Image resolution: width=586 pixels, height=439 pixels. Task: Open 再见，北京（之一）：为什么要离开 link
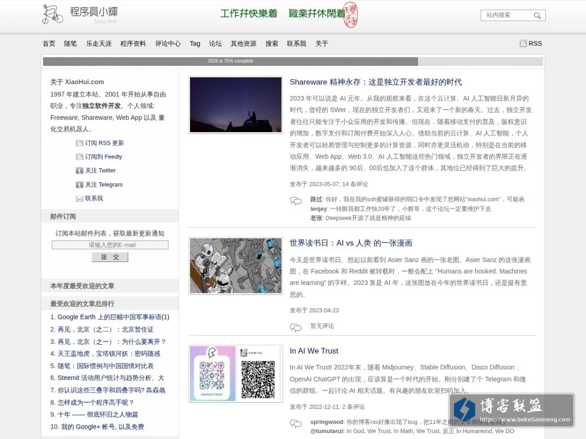(112, 341)
